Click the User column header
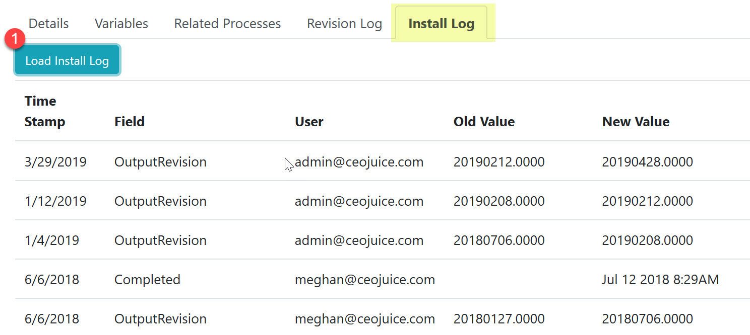Viewport: 750px width, 335px height. pos(309,122)
